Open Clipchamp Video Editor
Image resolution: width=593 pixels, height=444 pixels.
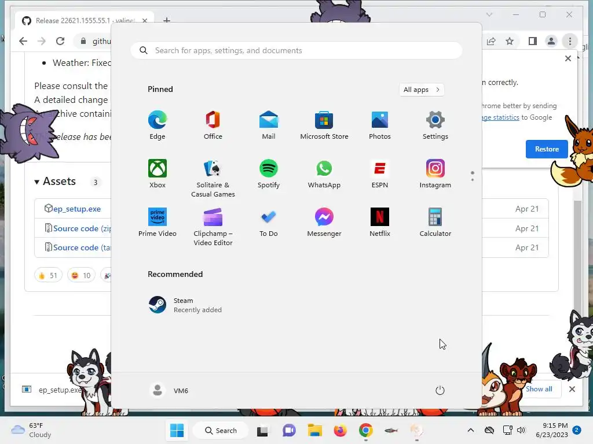tap(213, 227)
